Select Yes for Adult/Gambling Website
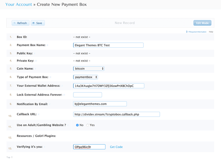 (x=87, y=125)
